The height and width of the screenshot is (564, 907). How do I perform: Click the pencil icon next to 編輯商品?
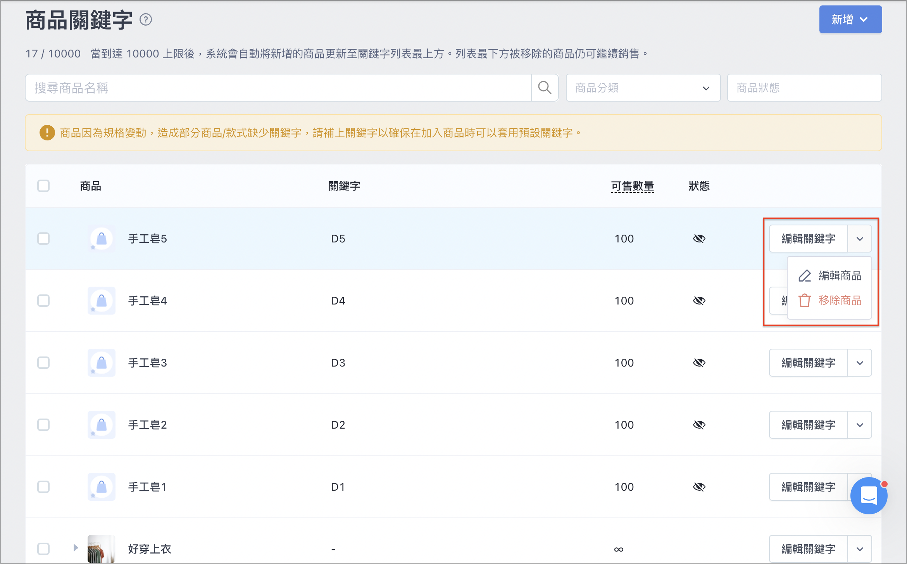point(805,276)
